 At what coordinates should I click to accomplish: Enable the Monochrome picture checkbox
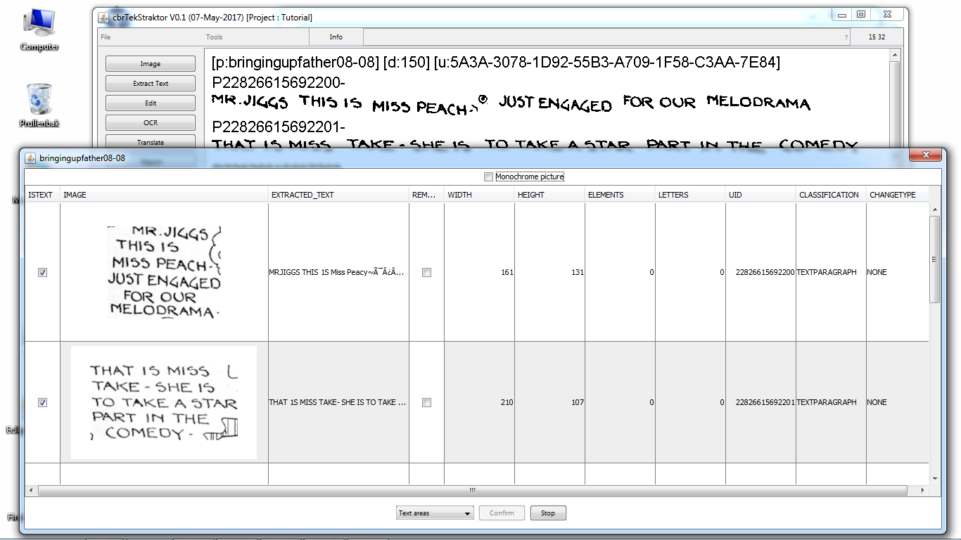[x=488, y=176]
